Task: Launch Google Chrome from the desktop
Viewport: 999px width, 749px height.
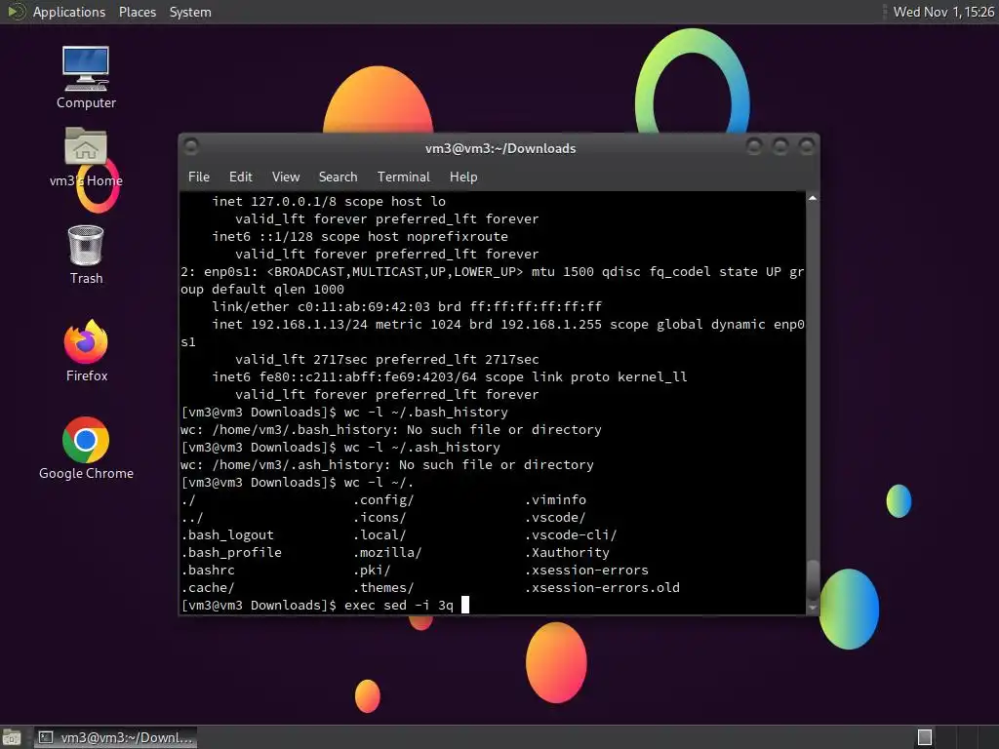Action: coord(86,449)
